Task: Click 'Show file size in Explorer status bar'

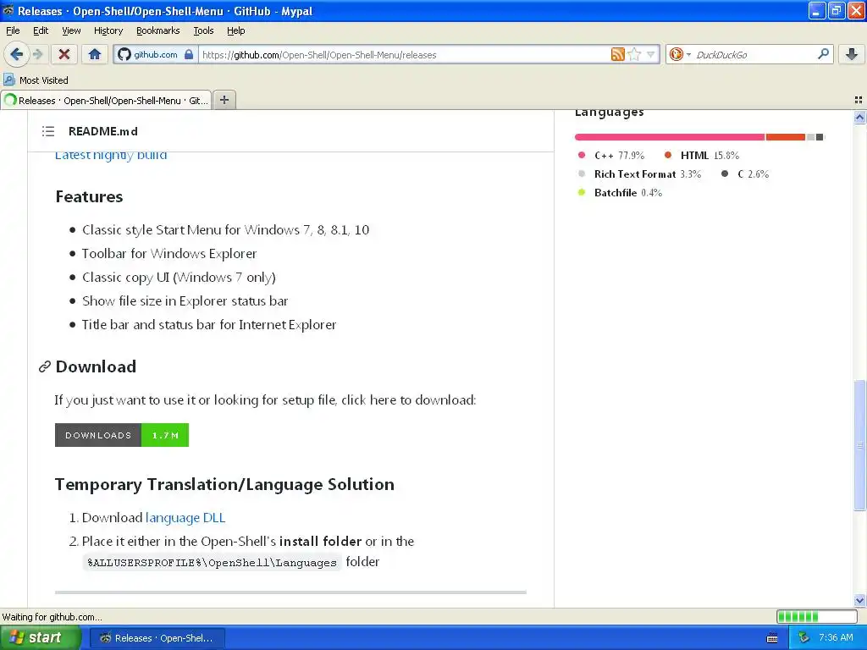Action: point(185,301)
